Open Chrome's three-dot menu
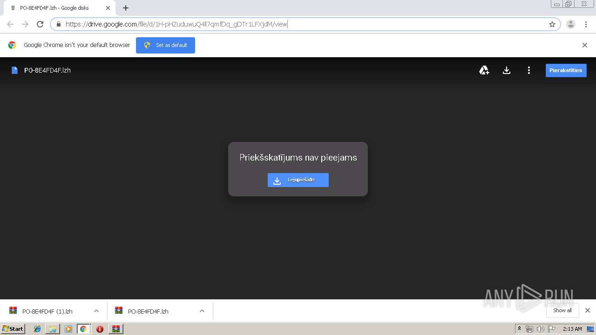 pyautogui.click(x=586, y=24)
